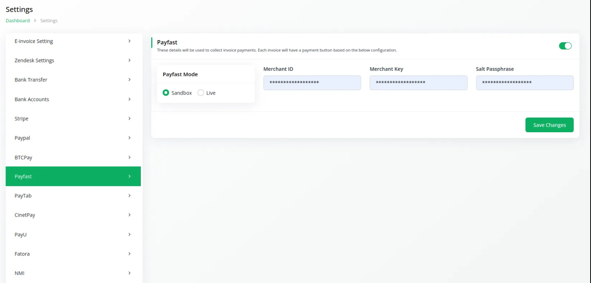Click chevron arrow beside Payfast
This screenshot has height=283, width=591.
click(130, 176)
